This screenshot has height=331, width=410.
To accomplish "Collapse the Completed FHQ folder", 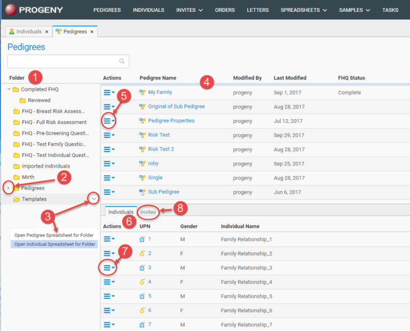I will (9, 89).
